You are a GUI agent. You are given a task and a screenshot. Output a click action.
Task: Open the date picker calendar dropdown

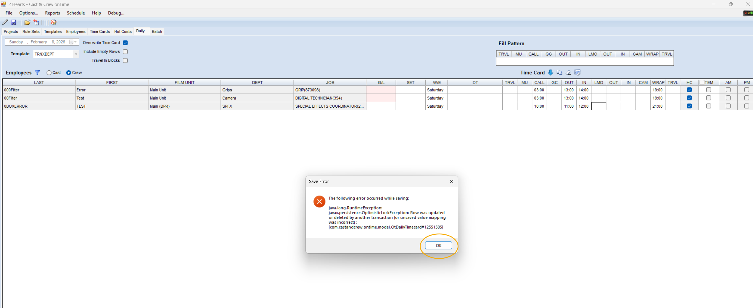pyautogui.click(x=73, y=42)
